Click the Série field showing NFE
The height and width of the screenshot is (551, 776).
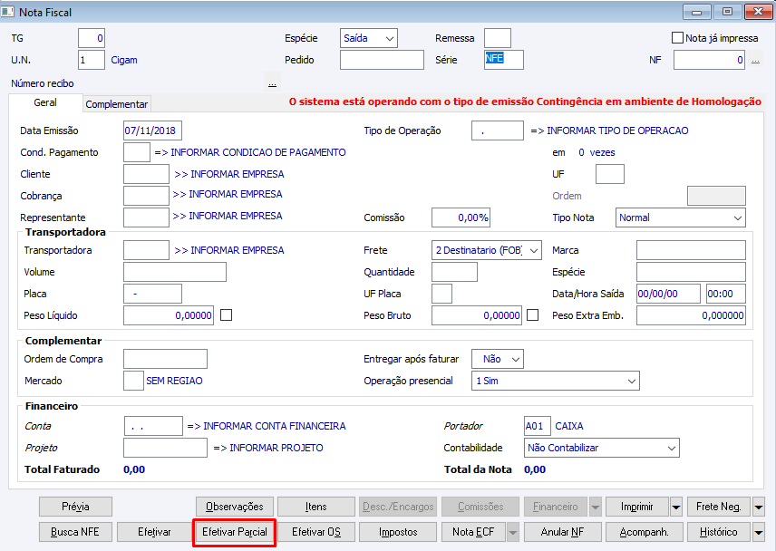503,60
